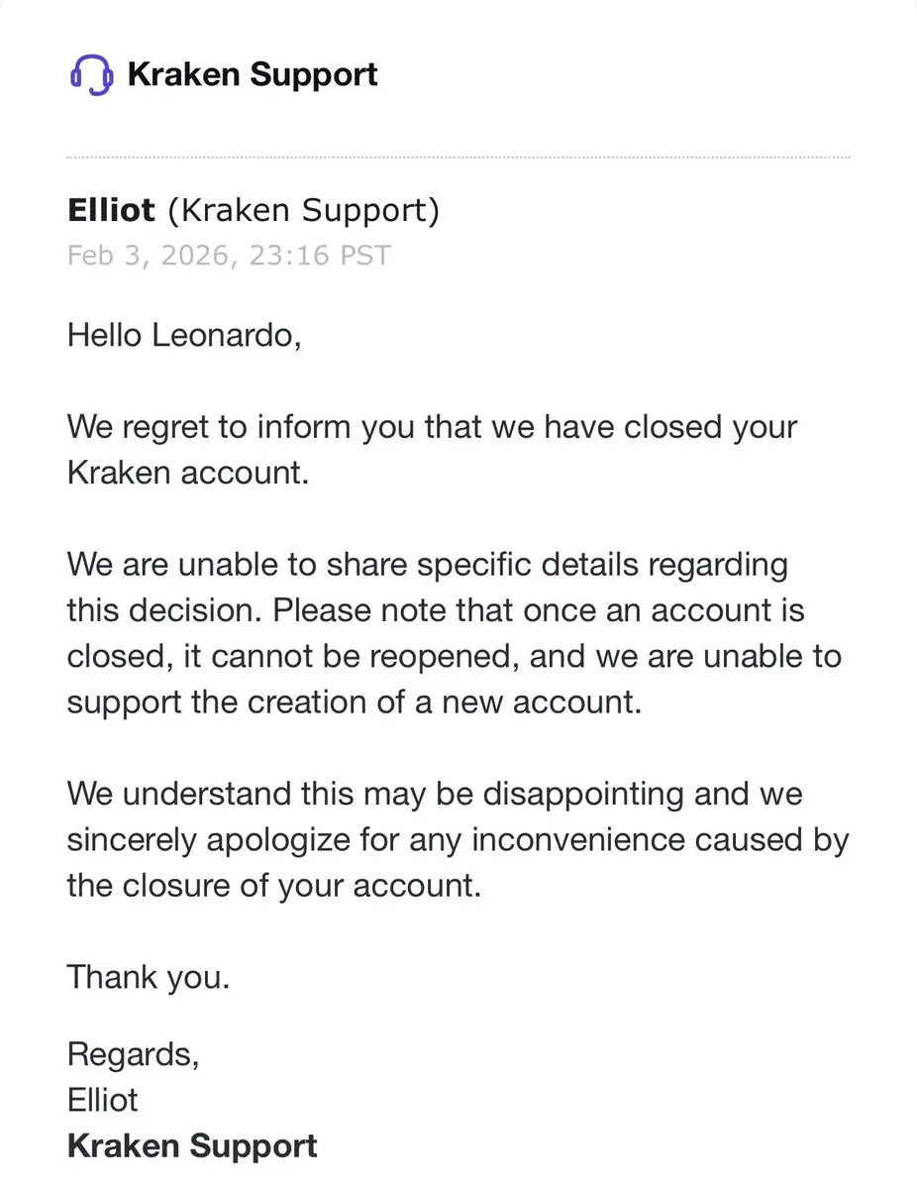Click the purple headset support icon
This screenshot has height=1189, width=917.
(91, 74)
